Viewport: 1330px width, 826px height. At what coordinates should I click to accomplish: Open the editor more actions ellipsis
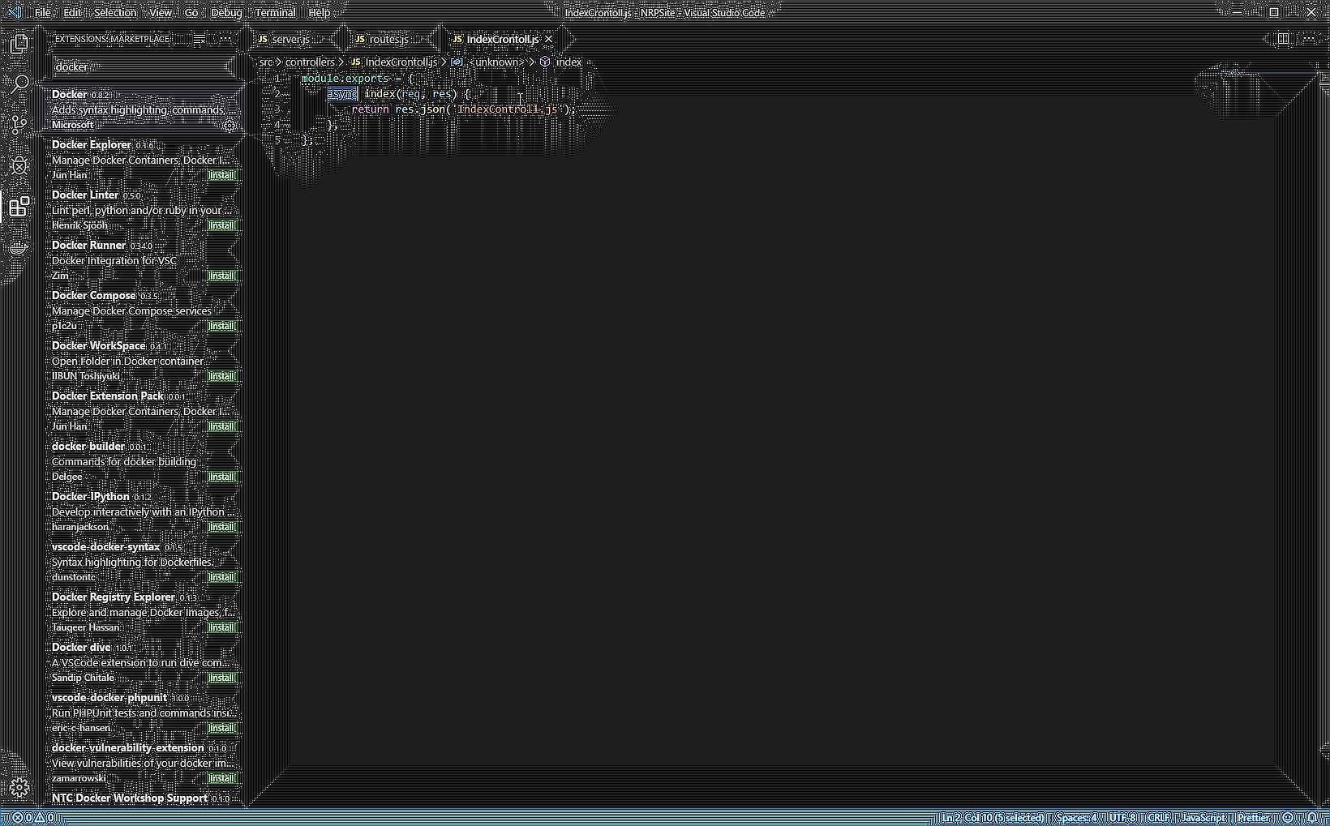[x=1309, y=39]
